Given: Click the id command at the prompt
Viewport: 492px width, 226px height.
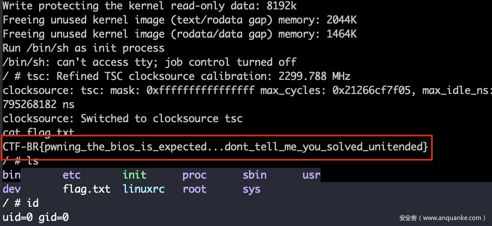Looking at the screenshot, I should click(33, 203).
